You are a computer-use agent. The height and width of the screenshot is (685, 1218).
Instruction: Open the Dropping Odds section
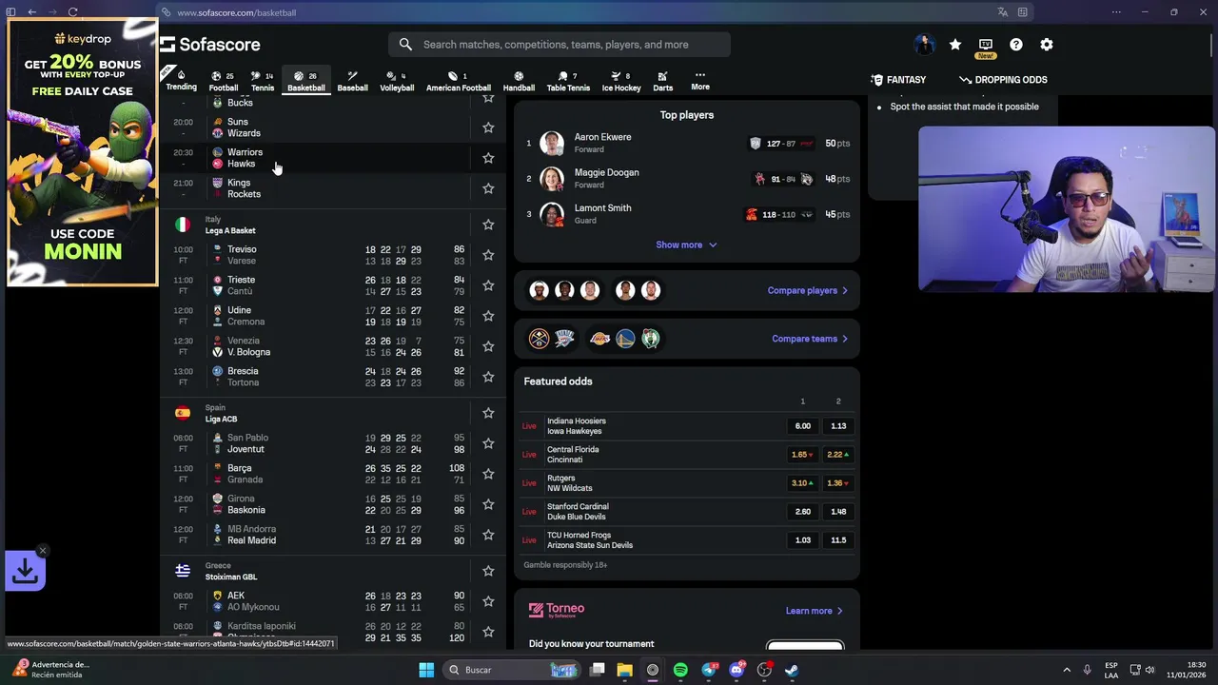[x=1003, y=80]
